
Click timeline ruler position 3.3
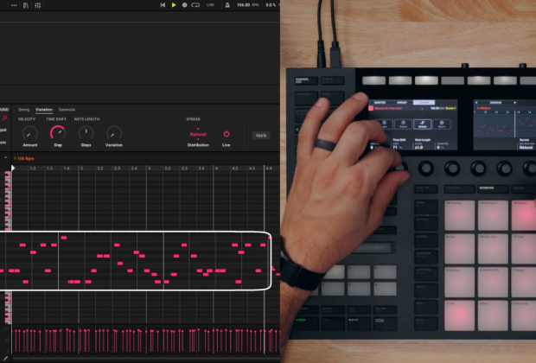(x=184, y=169)
